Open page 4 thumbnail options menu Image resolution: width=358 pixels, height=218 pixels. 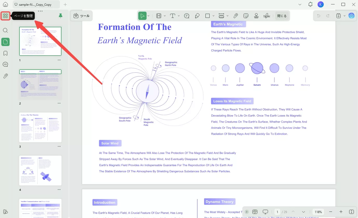coord(59,190)
